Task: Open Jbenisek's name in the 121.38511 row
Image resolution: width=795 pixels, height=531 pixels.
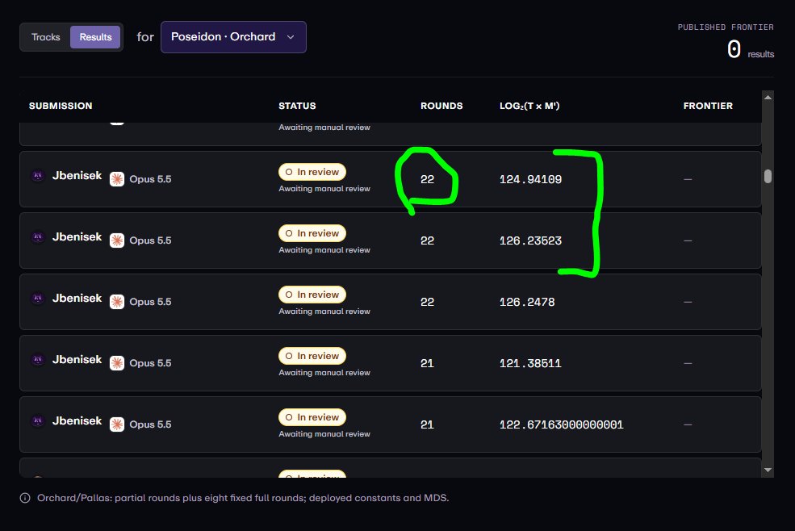Action: (x=77, y=360)
